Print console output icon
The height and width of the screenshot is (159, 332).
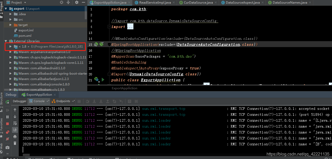point(15,137)
